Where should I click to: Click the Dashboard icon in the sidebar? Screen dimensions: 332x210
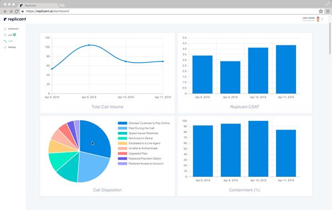pyautogui.click(x=5, y=29)
